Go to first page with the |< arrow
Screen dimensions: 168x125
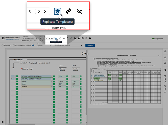(41, 38)
